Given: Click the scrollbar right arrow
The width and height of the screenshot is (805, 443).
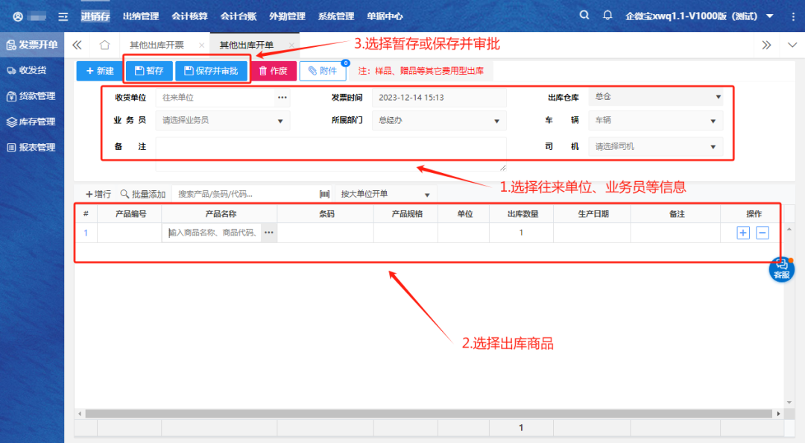Looking at the screenshot, I should point(778,414).
